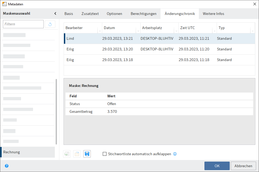Viewport: 259px width, 172px height.
Task: Open the help via the question mark icon
Action: [6, 166]
